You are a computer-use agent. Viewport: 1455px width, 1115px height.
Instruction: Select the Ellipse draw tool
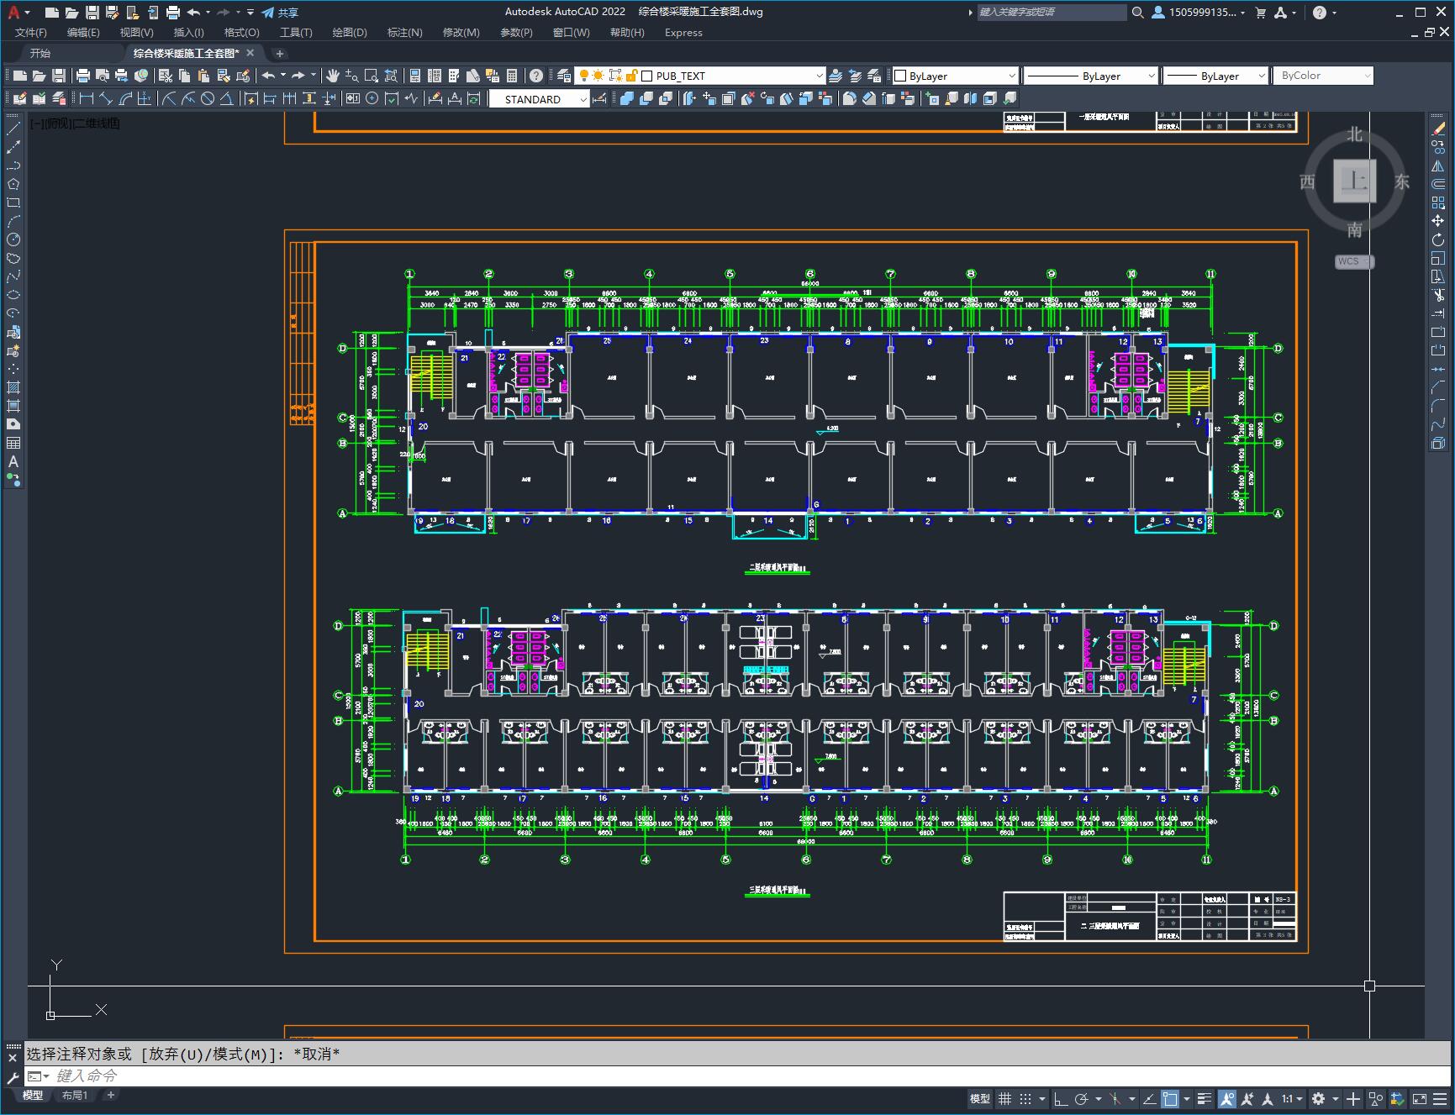(13, 295)
